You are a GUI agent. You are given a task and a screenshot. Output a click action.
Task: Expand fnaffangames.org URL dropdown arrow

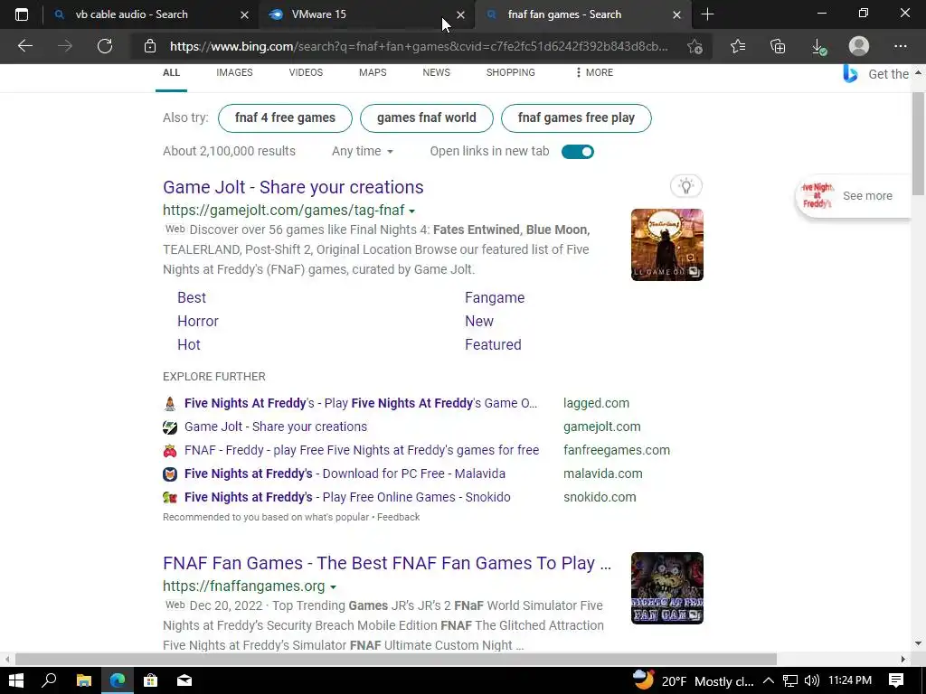tap(333, 587)
